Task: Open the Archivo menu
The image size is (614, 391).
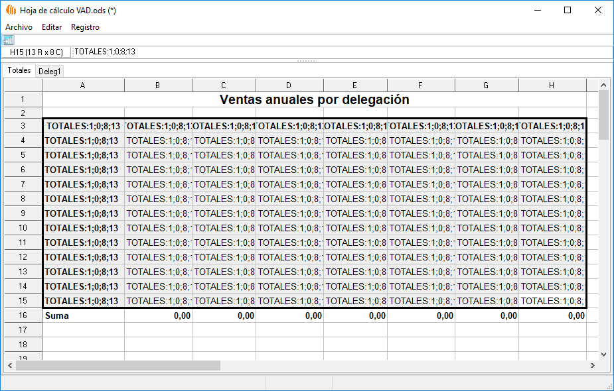Action: point(19,27)
